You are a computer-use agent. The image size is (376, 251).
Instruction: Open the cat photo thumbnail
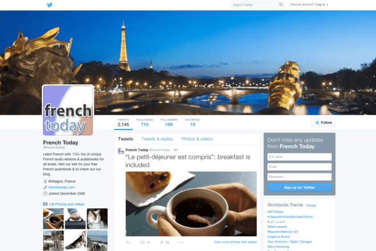(97, 219)
